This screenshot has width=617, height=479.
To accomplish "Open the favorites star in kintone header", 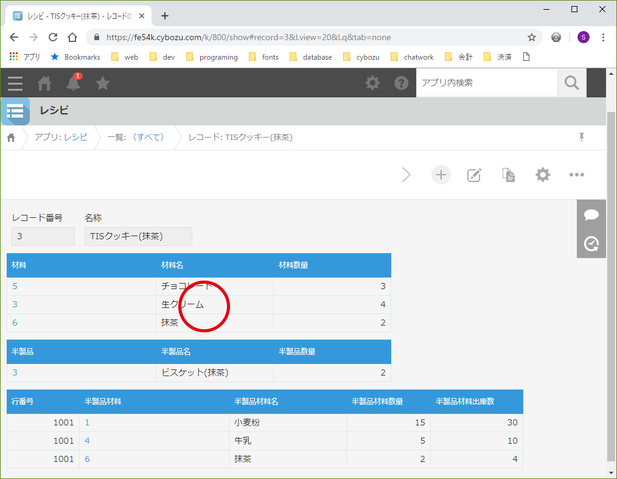I will pyautogui.click(x=102, y=83).
